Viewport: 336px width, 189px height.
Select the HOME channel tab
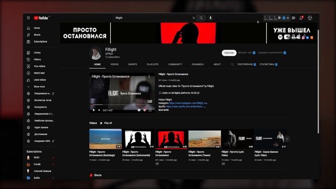pos(97,64)
